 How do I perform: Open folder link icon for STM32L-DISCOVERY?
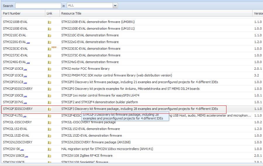point(49,122)
